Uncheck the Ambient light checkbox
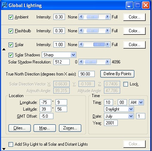 (11, 17)
